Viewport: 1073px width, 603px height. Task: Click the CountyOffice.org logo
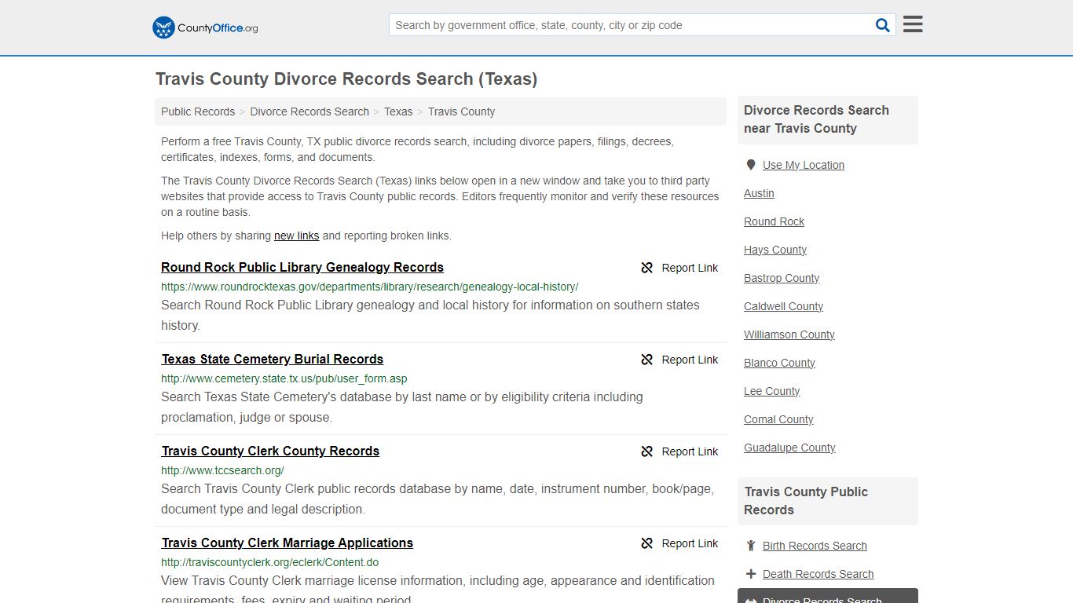(205, 27)
